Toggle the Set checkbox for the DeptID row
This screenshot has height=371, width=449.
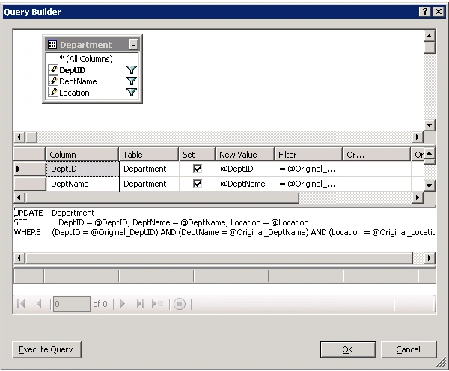tap(198, 169)
